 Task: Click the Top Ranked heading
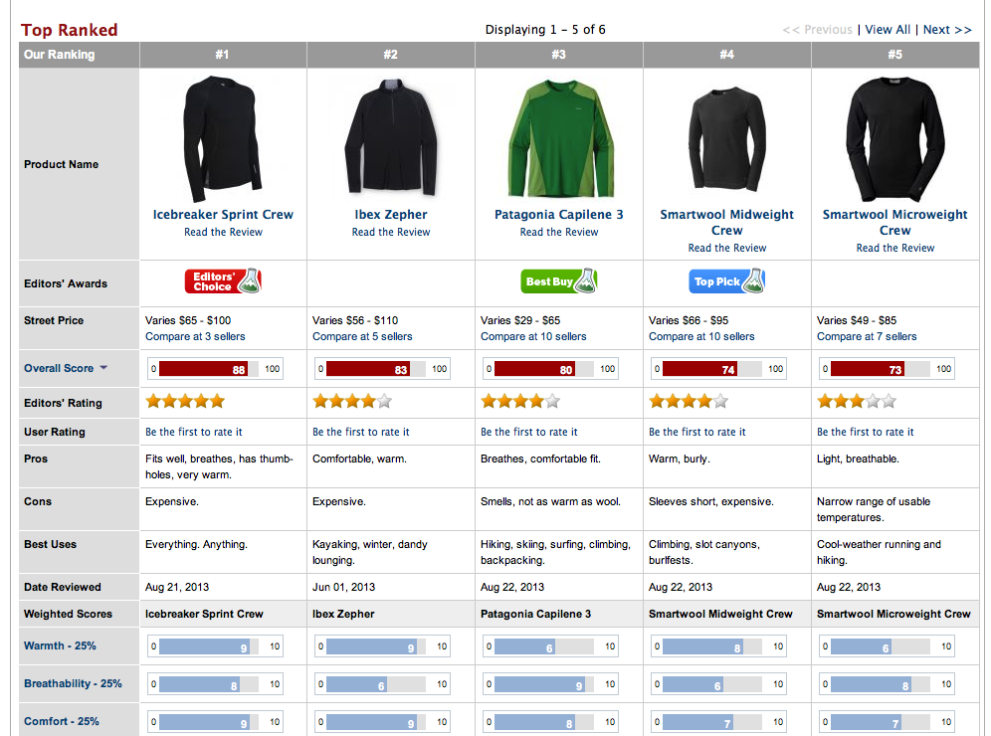coord(70,30)
